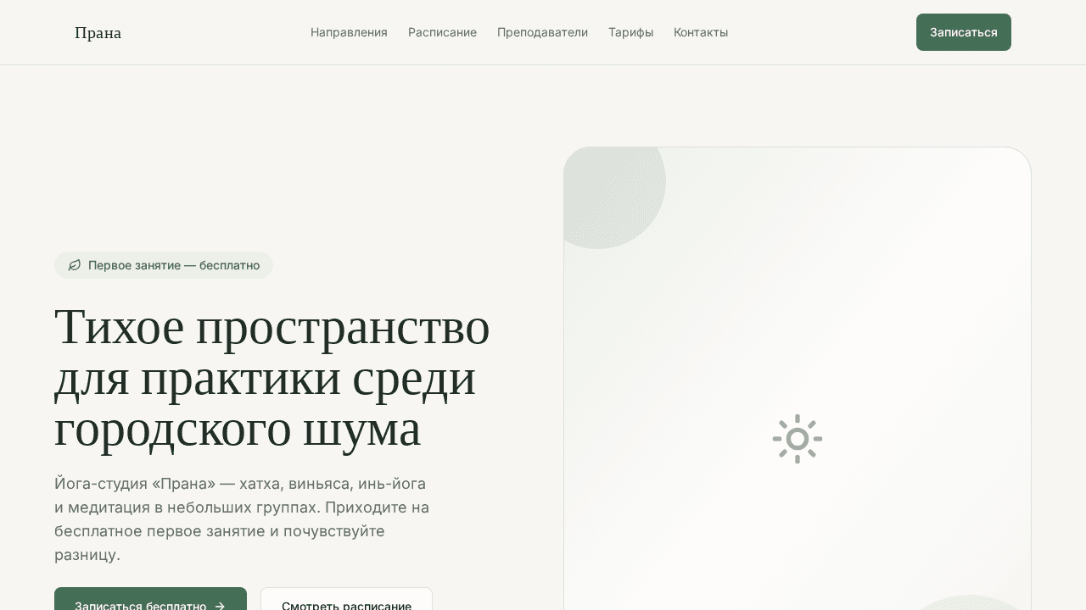The image size is (1086, 610).
Task: Click the Прана logo
Action: click(98, 32)
